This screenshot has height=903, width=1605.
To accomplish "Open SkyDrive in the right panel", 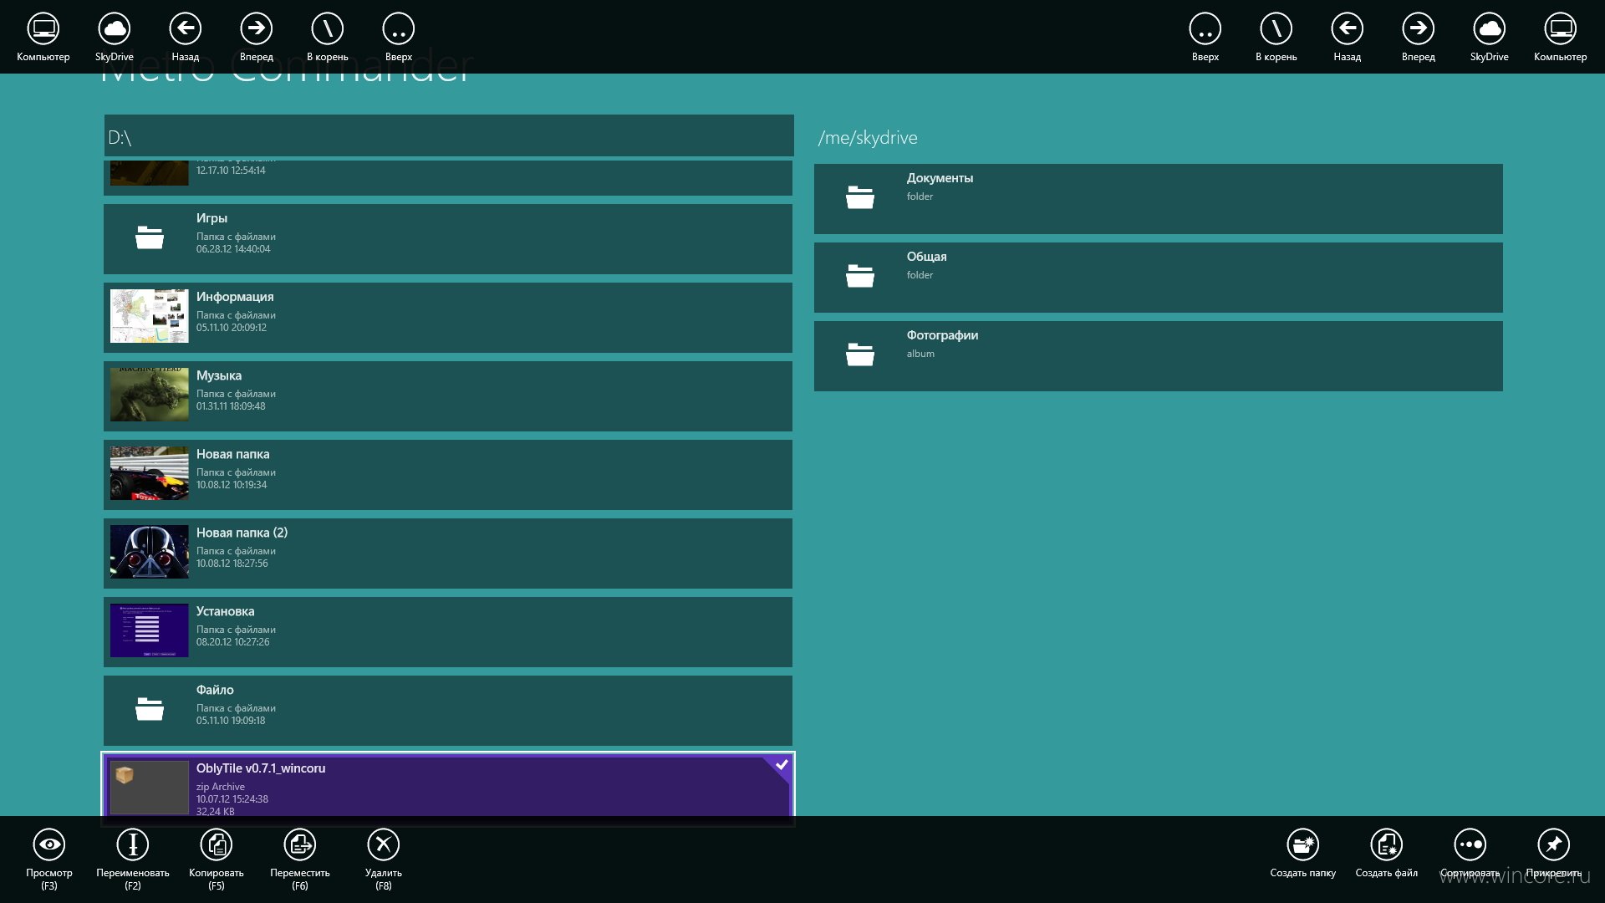I will [1490, 29].
